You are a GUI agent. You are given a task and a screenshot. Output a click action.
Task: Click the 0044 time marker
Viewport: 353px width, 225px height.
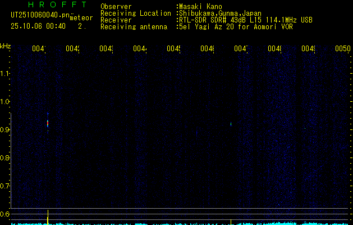pyautogui.click(x=140, y=48)
